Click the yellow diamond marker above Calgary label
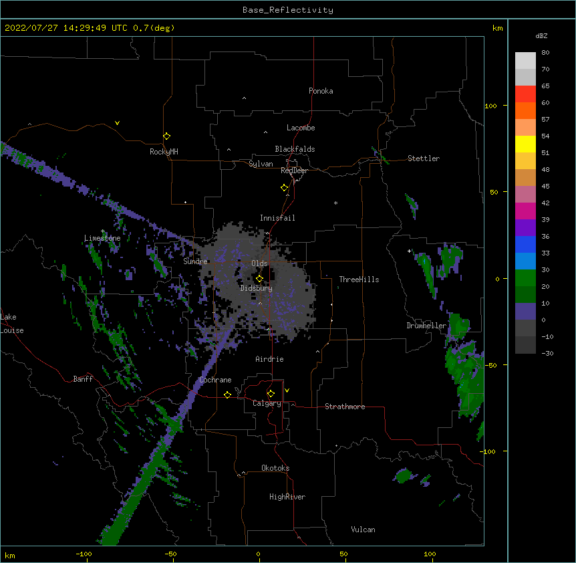The height and width of the screenshot is (563, 576). pos(271,394)
